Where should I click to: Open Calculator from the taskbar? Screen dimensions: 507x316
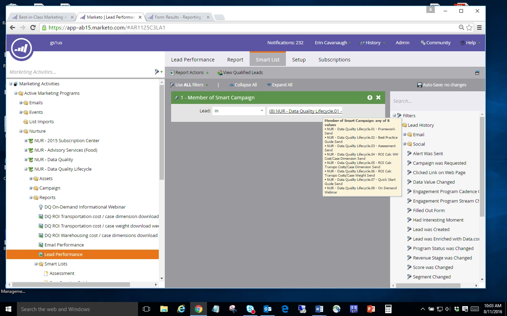click(388, 309)
